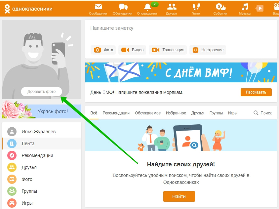This screenshot has height=209, width=279.
Task: Select the Игры feed tab
Action: click(x=233, y=113)
